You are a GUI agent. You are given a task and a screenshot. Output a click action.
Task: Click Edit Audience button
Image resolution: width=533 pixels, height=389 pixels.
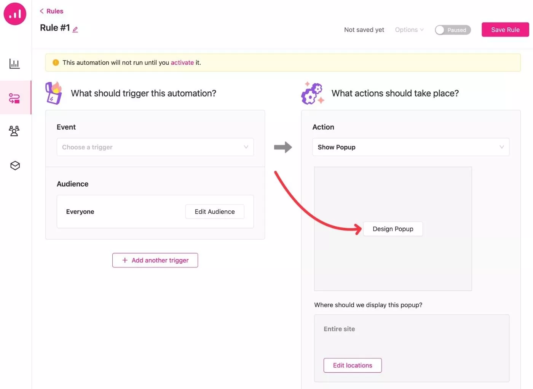pos(215,211)
